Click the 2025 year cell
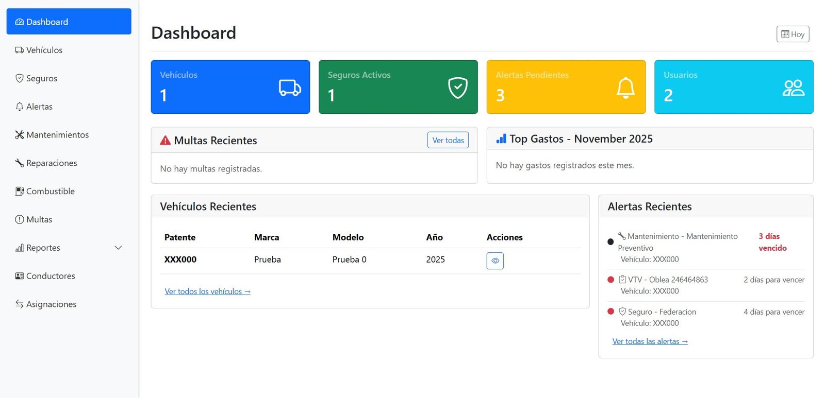The height and width of the screenshot is (398, 825). coord(435,259)
